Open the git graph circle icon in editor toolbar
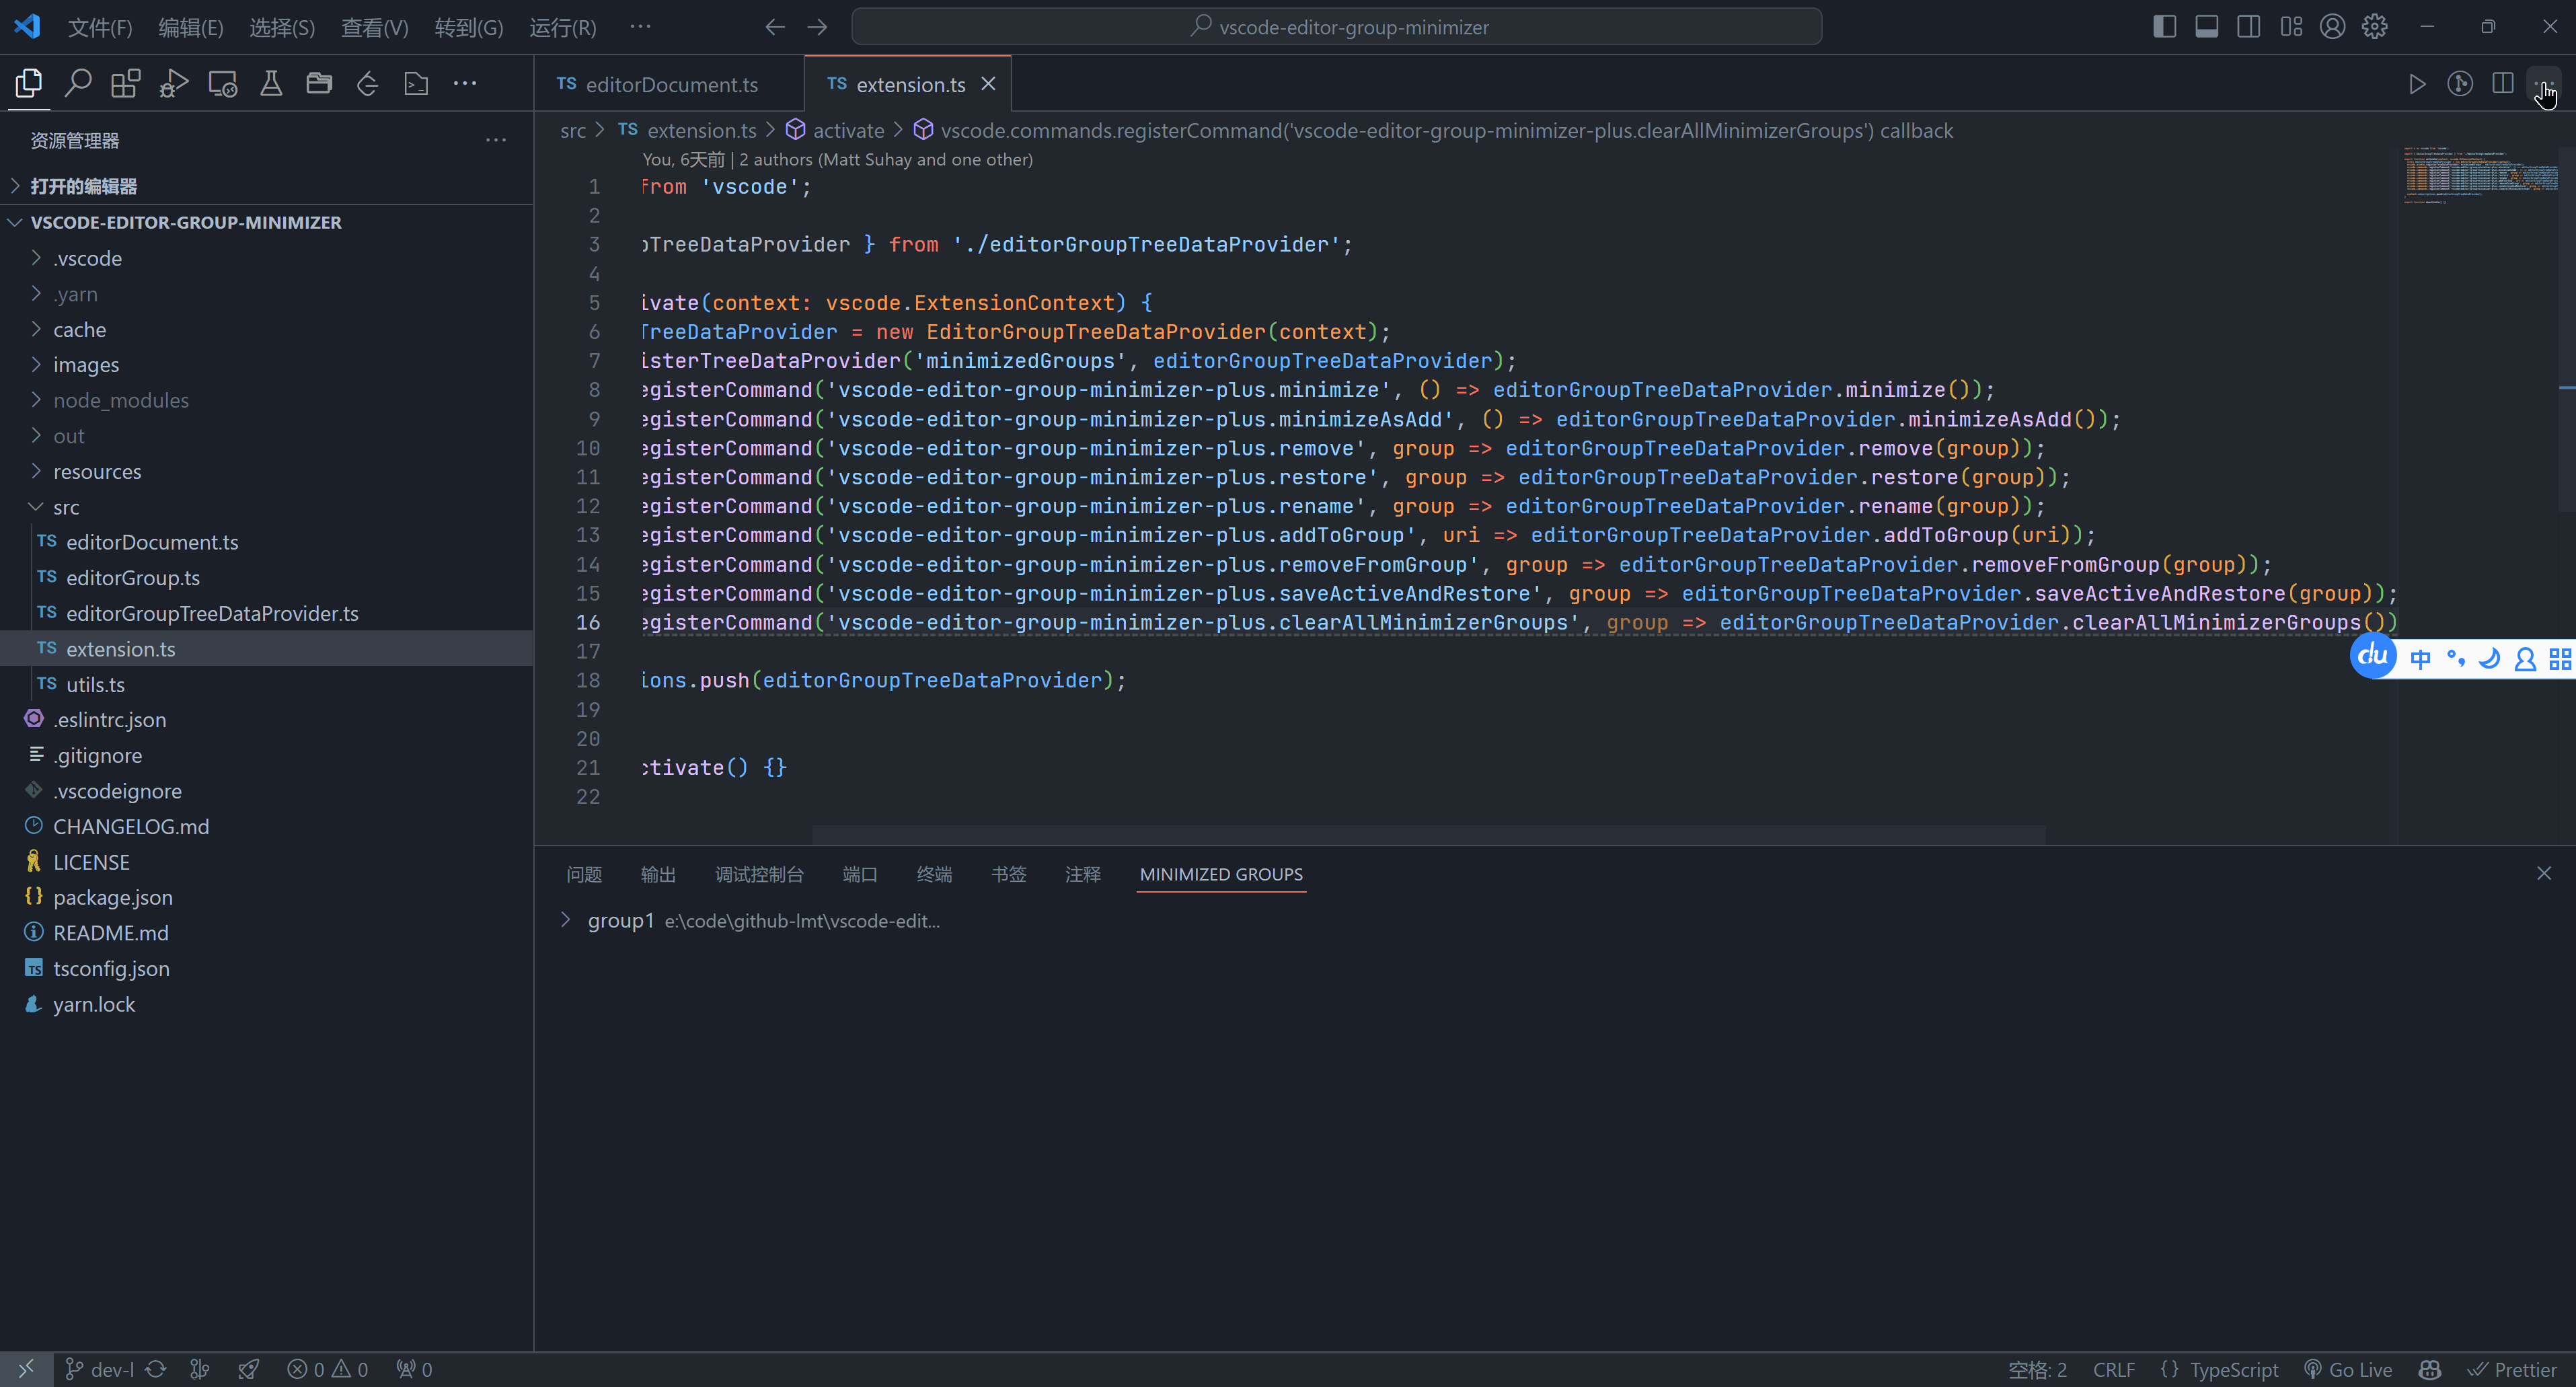This screenshot has width=2576, height=1387. click(x=2460, y=84)
